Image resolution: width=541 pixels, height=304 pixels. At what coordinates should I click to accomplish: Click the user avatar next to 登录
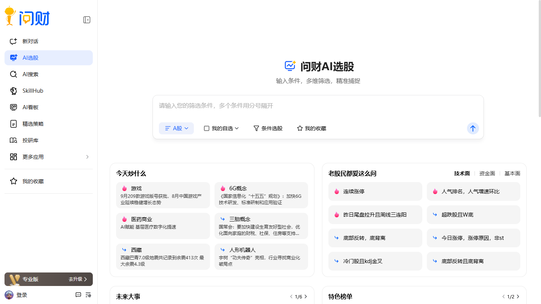pyautogui.click(x=9, y=295)
